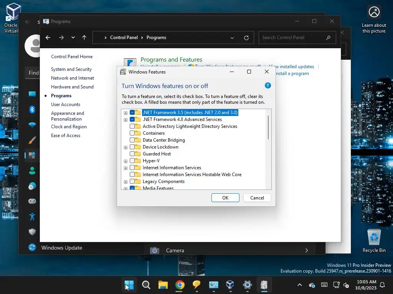Launch Google Chrome from taskbar
Screen dimensions: 393x294
[180, 284]
